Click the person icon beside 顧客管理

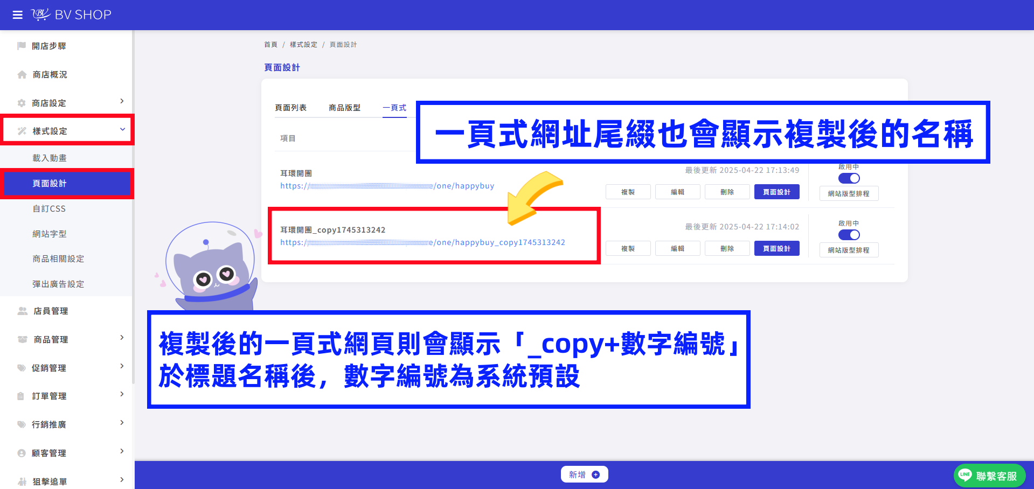pos(22,453)
